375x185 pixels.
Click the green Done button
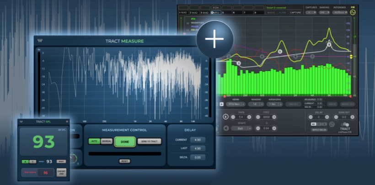pyautogui.click(x=125, y=142)
